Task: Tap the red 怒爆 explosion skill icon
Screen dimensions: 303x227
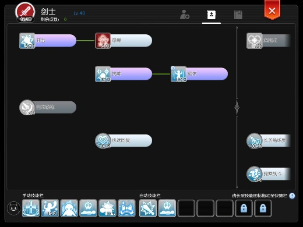Action: pos(103,41)
